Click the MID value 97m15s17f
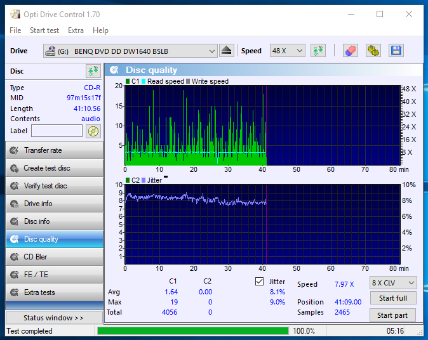The width and height of the screenshot is (428, 340). point(84,98)
